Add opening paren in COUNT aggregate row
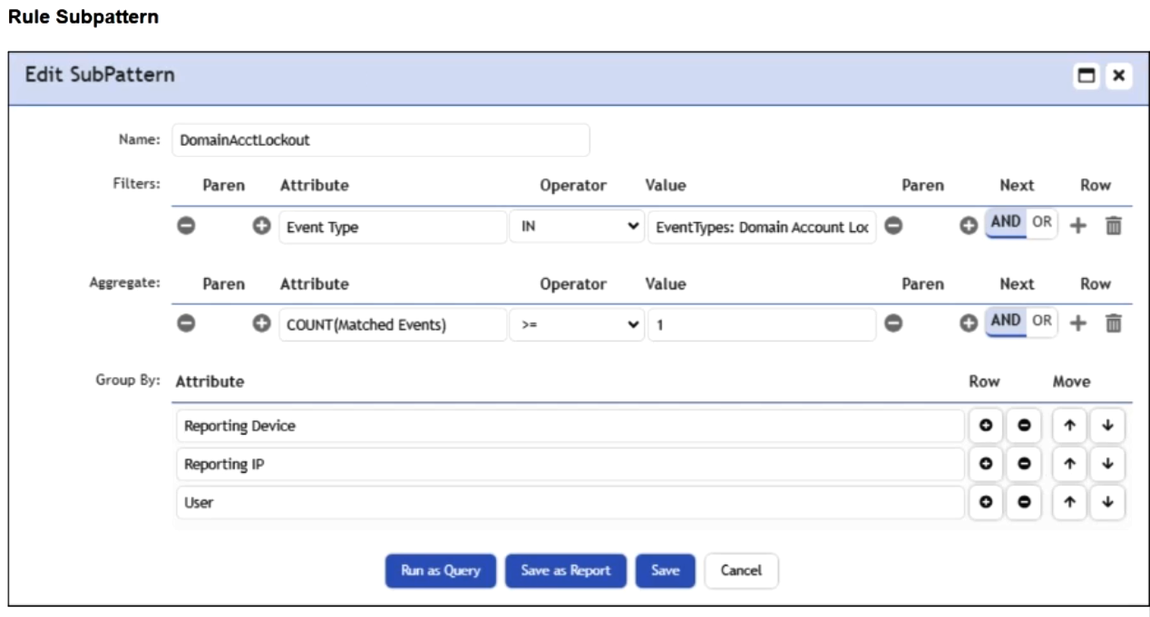Viewport: 1150px width, 617px height. (x=261, y=323)
